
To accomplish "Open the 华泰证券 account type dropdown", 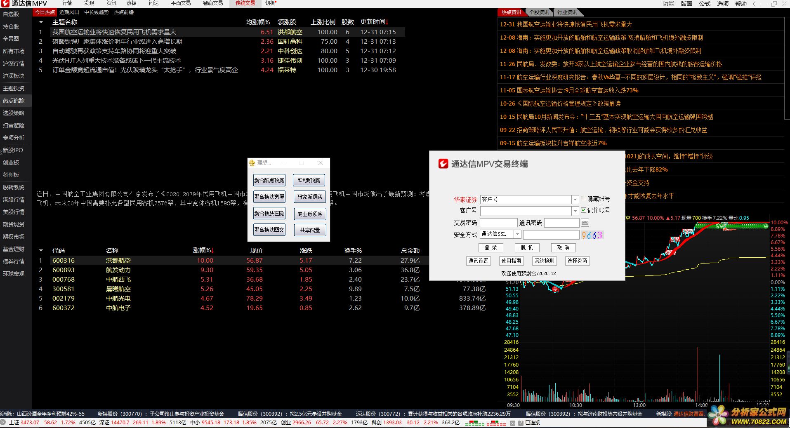I will pos(575,200).
